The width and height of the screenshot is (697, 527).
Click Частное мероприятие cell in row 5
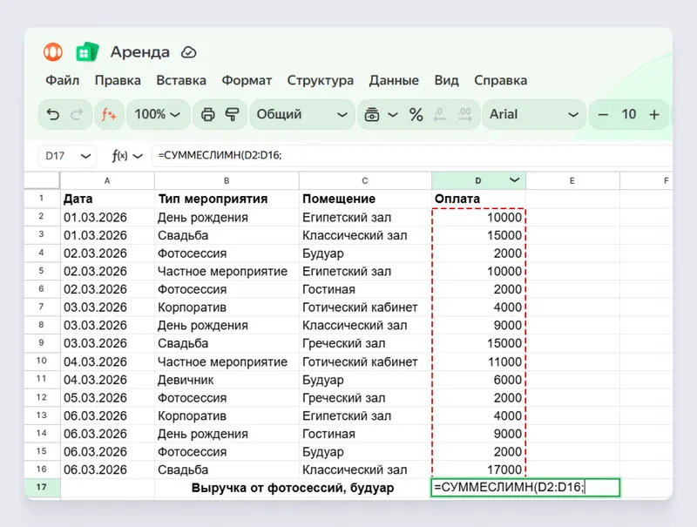click(227, 272)
